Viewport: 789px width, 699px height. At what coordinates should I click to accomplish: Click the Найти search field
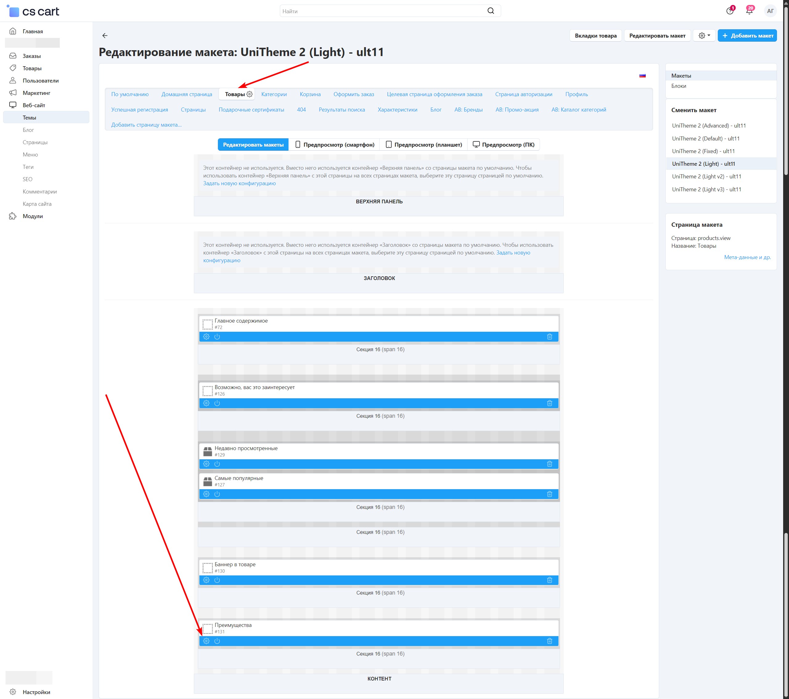click(x=382, y=11)
